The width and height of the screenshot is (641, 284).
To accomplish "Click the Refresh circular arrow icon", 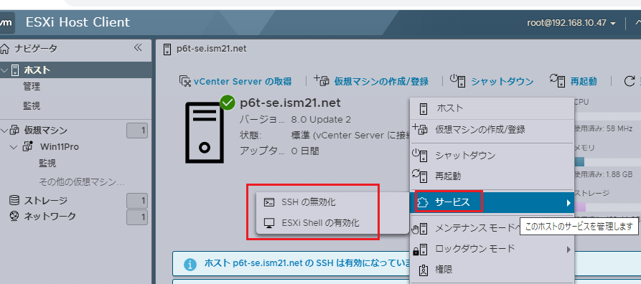I will tap(630, 81).
